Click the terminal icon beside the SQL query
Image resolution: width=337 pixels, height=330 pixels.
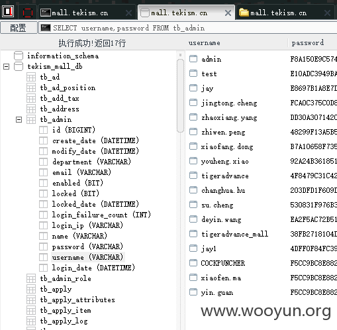click(x=46, y=28)
